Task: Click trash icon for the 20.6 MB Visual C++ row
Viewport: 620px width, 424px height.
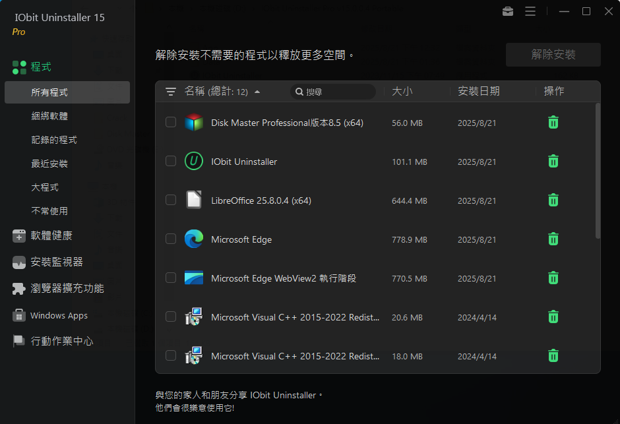Action: point(553,317)
